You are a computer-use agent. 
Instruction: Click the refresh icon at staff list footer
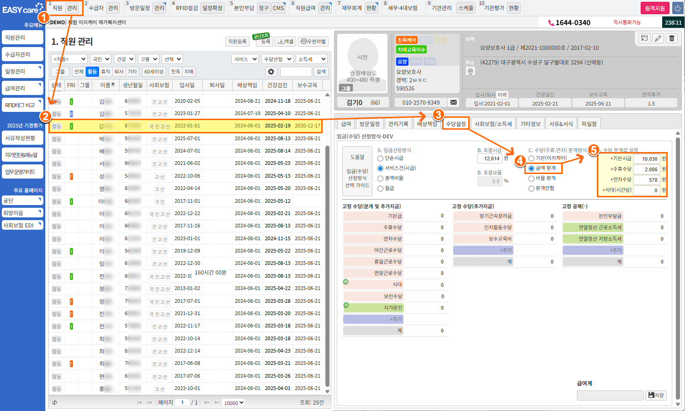(55, 402)
